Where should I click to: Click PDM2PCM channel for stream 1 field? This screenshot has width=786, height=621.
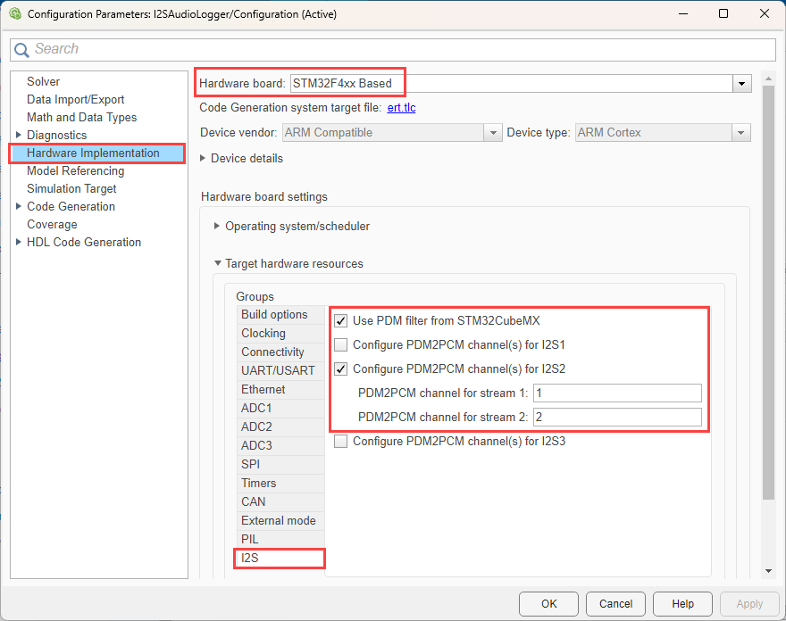coord(616,393)
